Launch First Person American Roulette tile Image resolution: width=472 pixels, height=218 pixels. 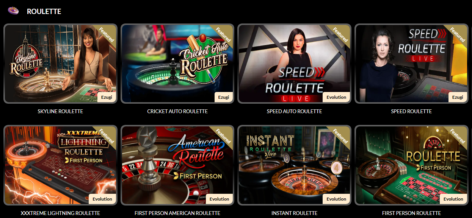[x=177, y=165]
